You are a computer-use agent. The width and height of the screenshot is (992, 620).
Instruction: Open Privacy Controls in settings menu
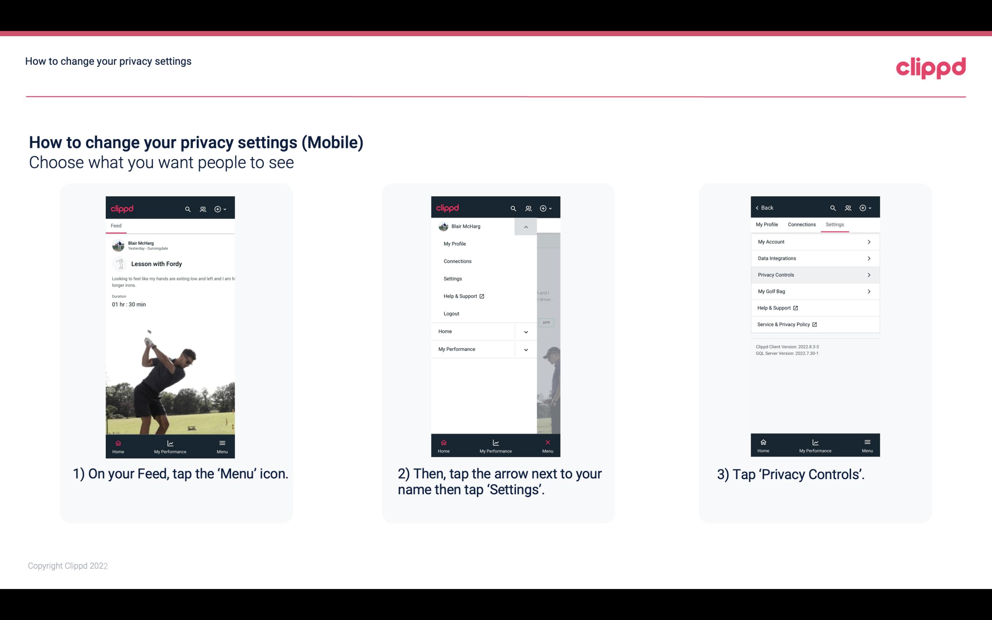pyautogui.click(x=814, y=274)
